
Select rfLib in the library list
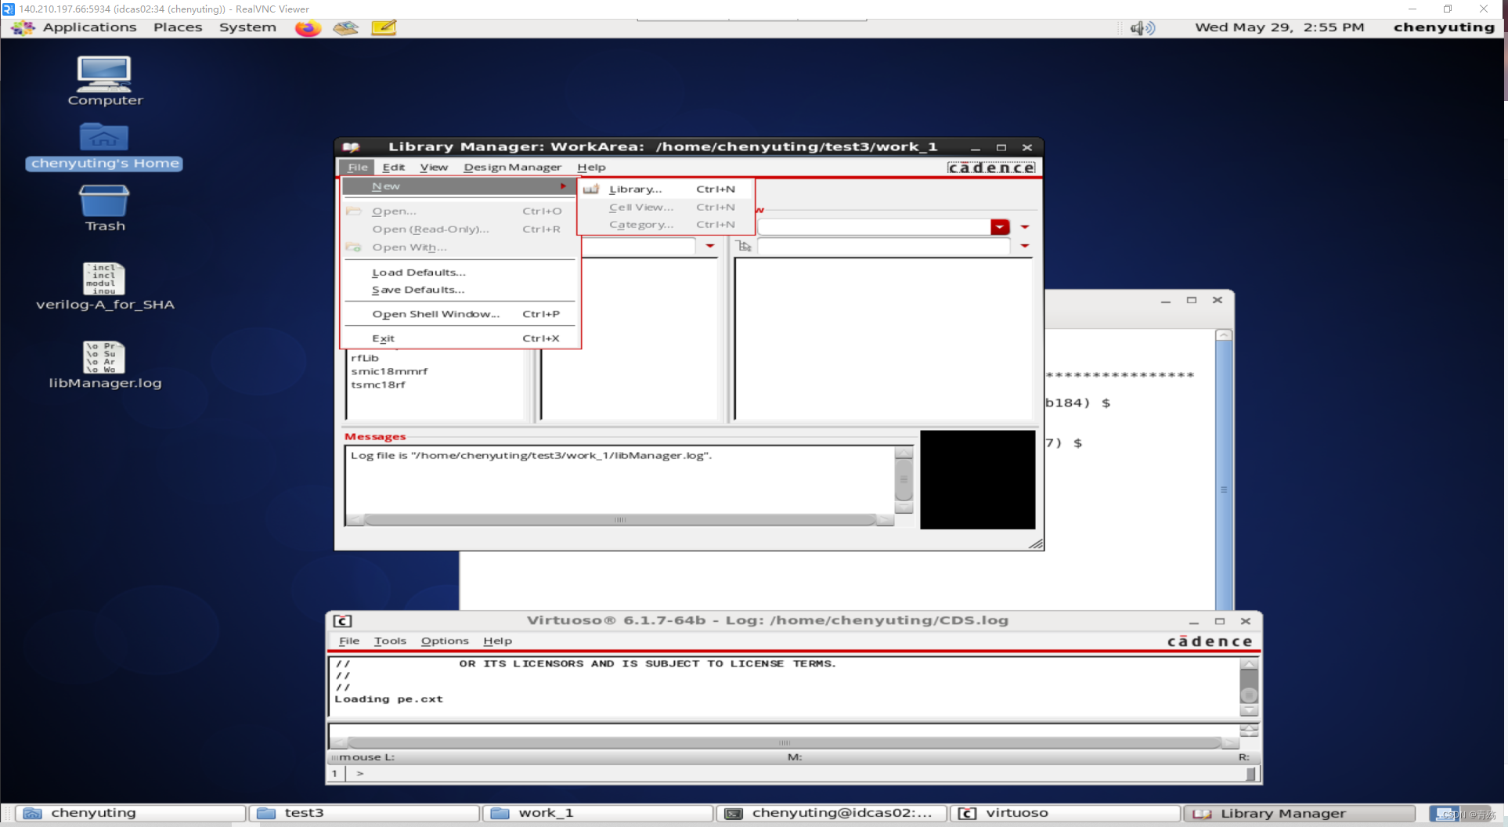pyautogui.click(x=365, y=358)
